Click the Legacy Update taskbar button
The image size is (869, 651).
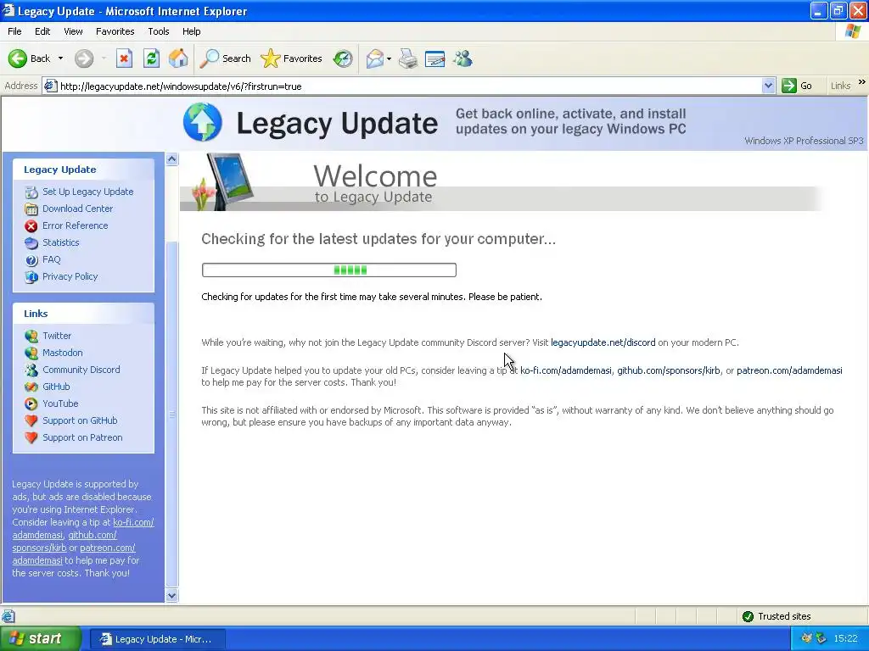pyautogui.click(x=157, y=639)
